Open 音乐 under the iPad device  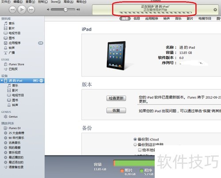coord(15,85)
